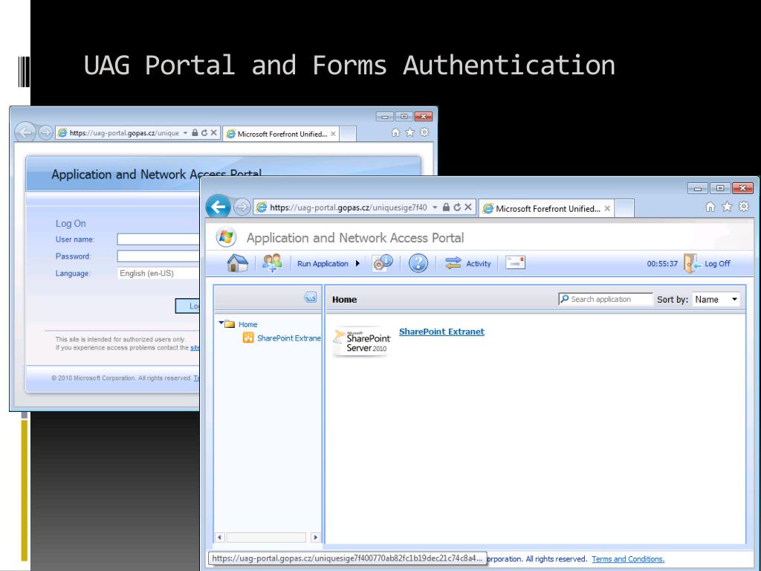
Task: Click the Activity arrows icon
Action: click(x=453, y=263)
